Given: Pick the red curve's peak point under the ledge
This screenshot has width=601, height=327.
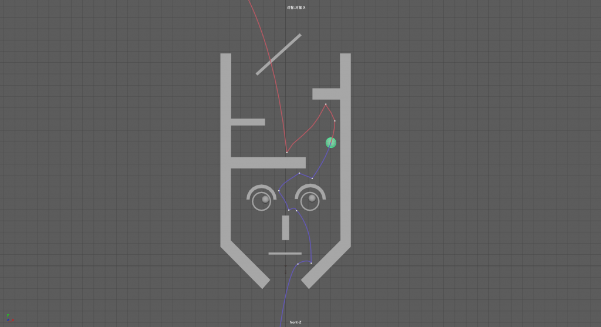Looking at the screenshot, I should coord(326,104).
